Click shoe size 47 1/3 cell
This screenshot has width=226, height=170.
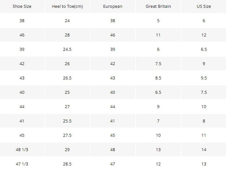[x=22, y=164]
